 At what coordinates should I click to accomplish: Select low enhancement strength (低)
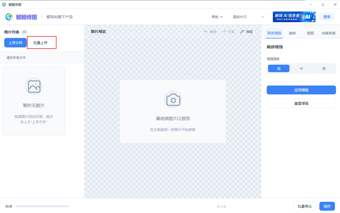[279, 68]
